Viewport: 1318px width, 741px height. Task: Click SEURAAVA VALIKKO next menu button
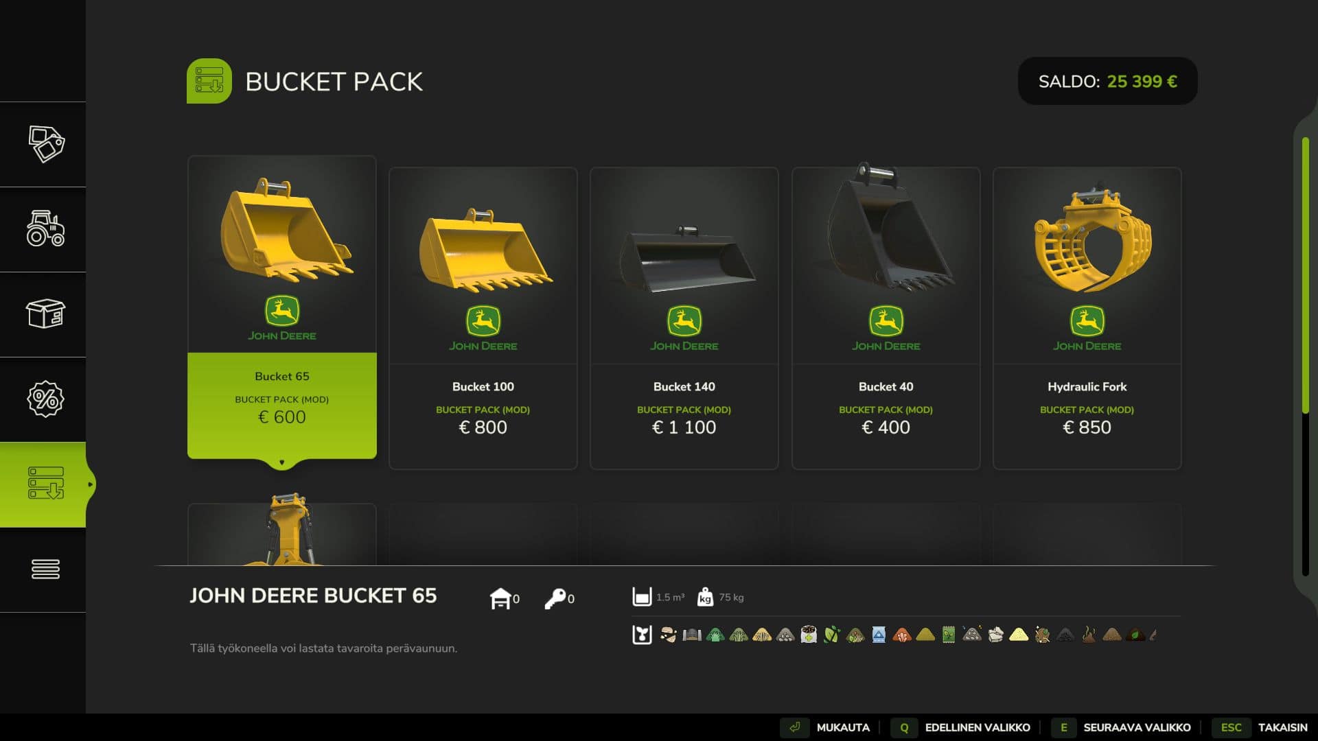coord(1122,727)
